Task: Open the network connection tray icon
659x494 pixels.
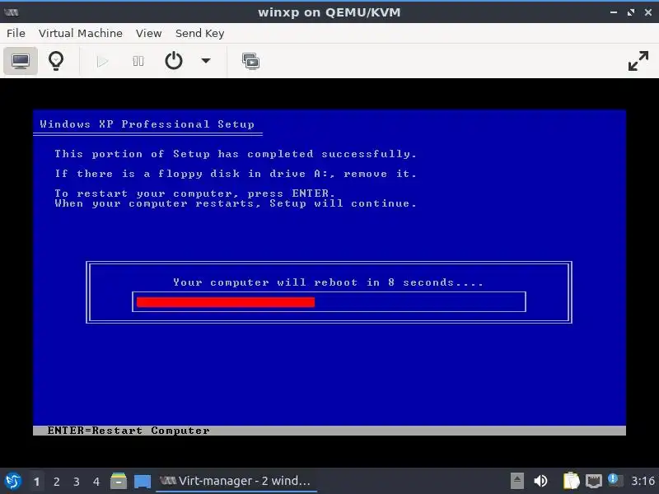Action: pos(594,481)
